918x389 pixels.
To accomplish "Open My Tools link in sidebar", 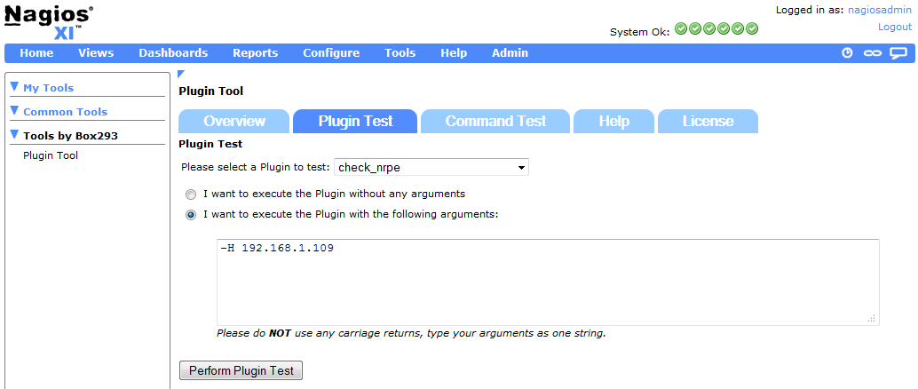I will coord(49,88).
